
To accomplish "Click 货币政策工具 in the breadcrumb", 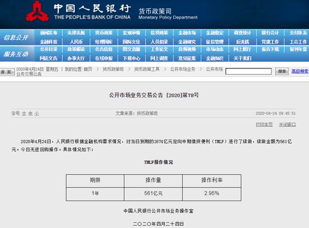I will click(147, 69).
